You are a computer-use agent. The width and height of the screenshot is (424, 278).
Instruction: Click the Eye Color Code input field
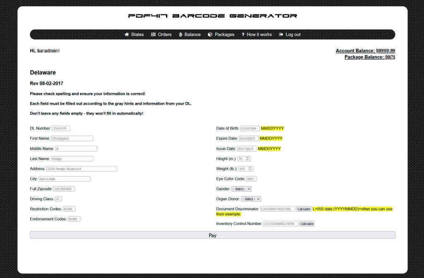[x=252, y=179]
